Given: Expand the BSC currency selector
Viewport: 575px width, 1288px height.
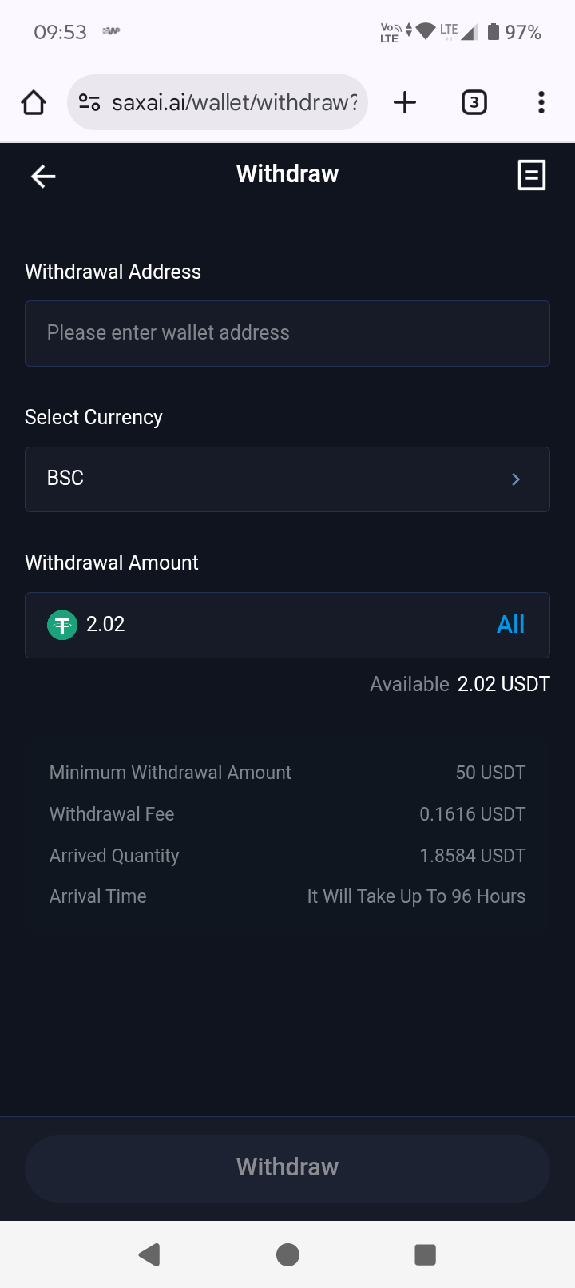Looking at the screenshot, I should tap(287, 479).
